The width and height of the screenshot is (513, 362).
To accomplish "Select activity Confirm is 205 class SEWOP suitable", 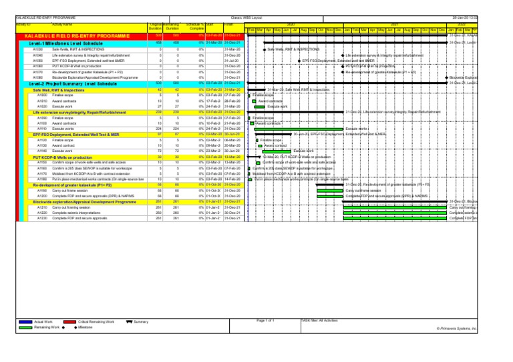I will tap(136, 169).
